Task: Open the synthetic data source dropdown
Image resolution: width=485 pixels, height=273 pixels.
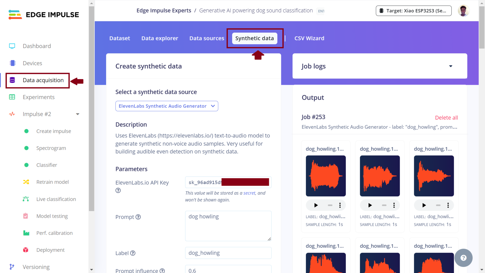Action: click(x=167, y=106)
